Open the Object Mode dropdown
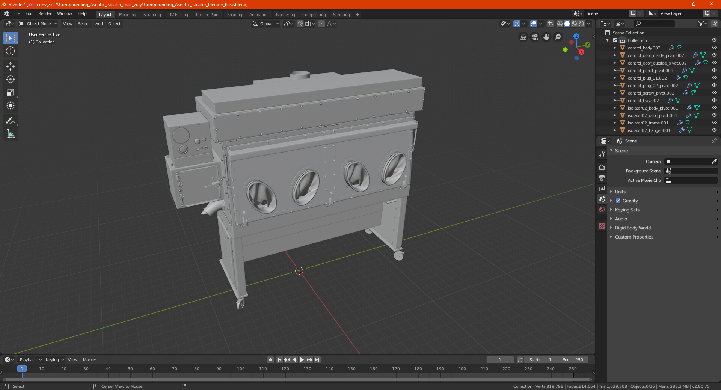This screenshot has width=721, height=390. [x=38, y=24]
